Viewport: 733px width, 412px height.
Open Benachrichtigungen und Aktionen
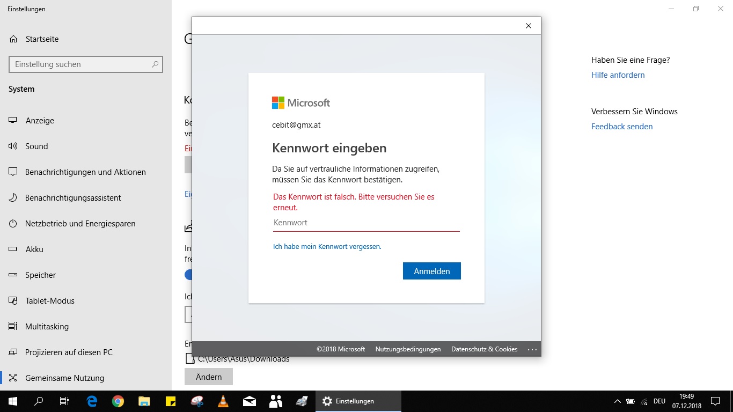pyautogui.click(x=86, y=172)
